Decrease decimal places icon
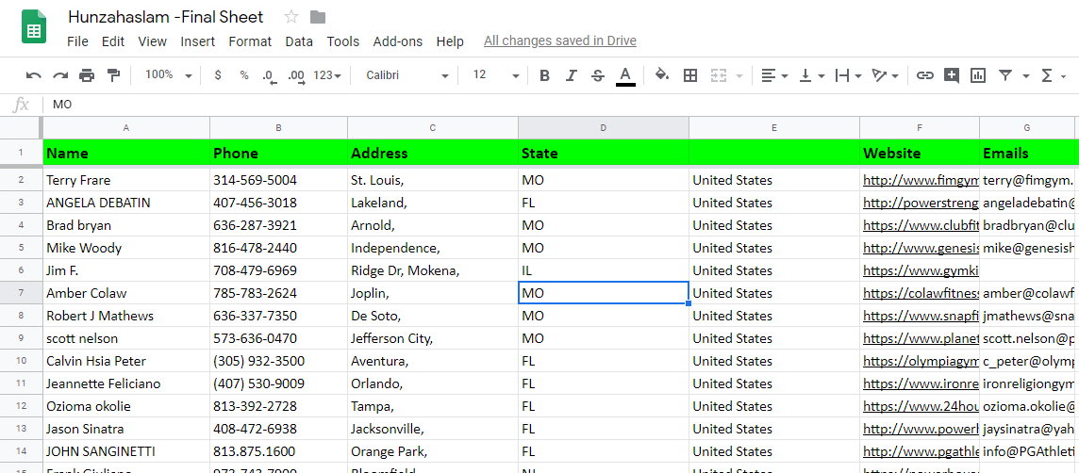This screenshot has height=473, width=1079. click(270, 75)
